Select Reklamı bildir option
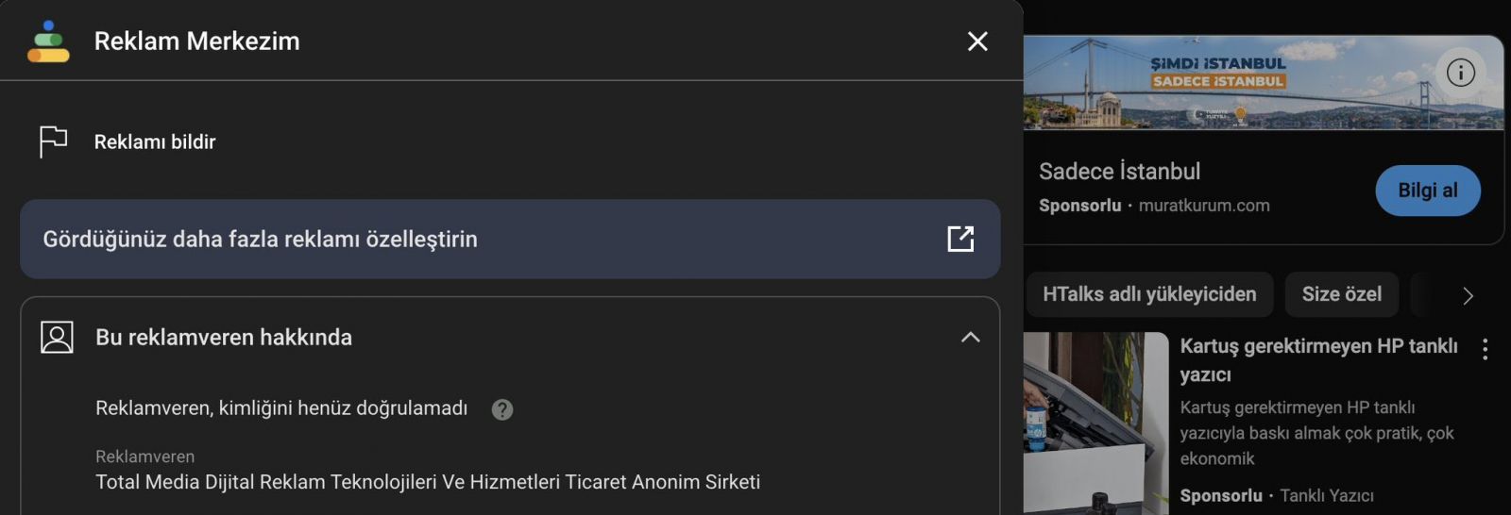The height and width of the screenshot is (515, 1511). [155, 142]
